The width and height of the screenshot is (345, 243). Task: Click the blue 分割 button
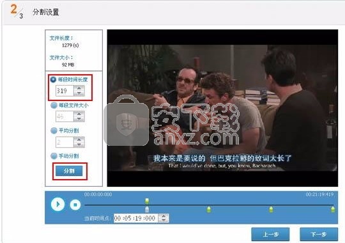[x=69, y=171]
